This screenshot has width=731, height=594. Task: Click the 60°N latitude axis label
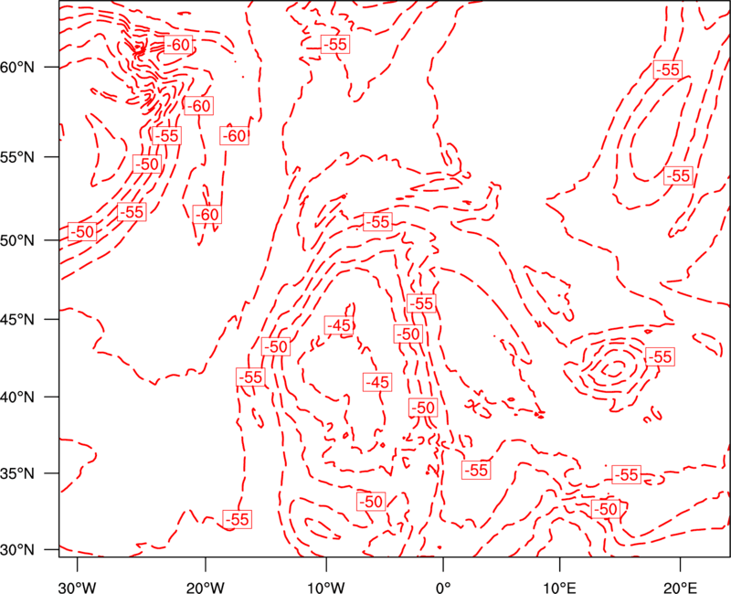[17, 68]
